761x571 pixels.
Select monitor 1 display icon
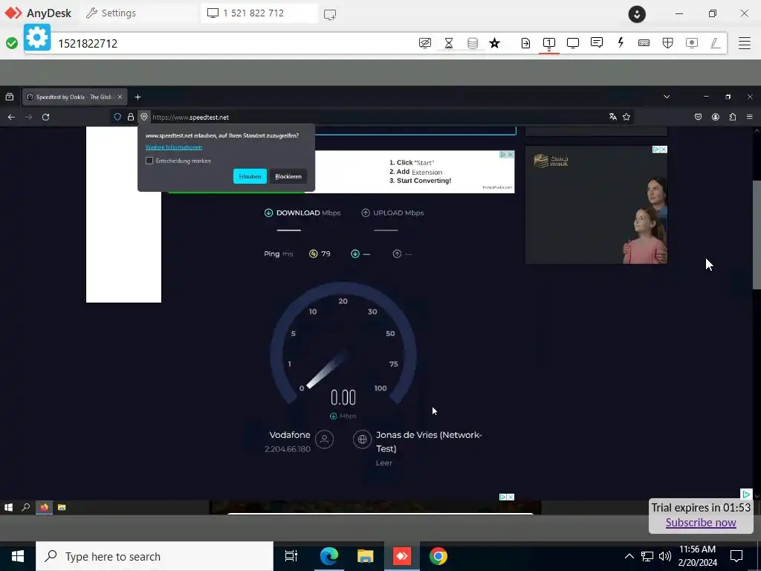click(x=549, y=43)
